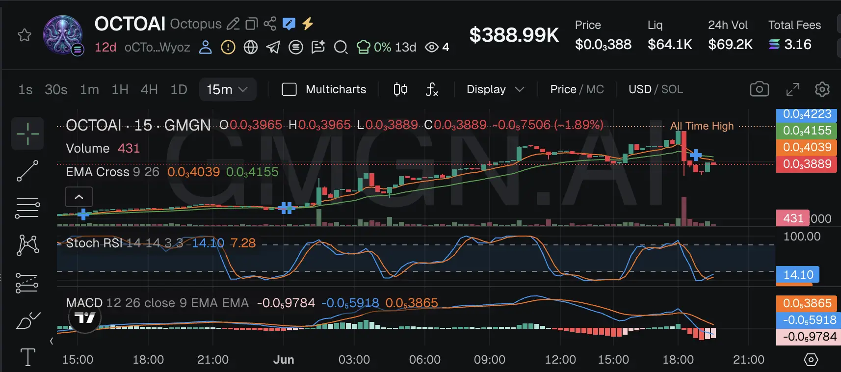
Task: Take chart snapshot with camera icon
Action: pyautogui.click(x=759, y=89)
